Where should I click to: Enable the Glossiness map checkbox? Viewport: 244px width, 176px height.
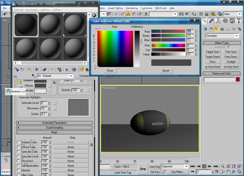[18, 161]
